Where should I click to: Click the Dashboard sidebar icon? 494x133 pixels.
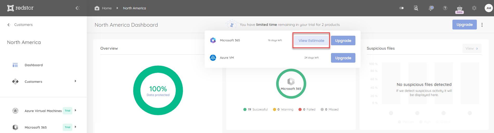point(15,65)
